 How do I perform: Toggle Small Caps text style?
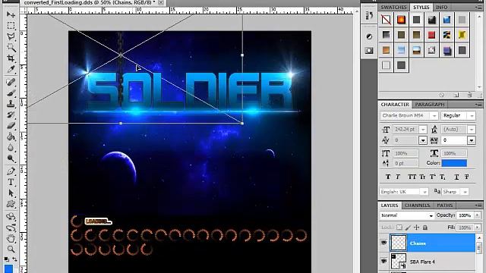(422, 177)
